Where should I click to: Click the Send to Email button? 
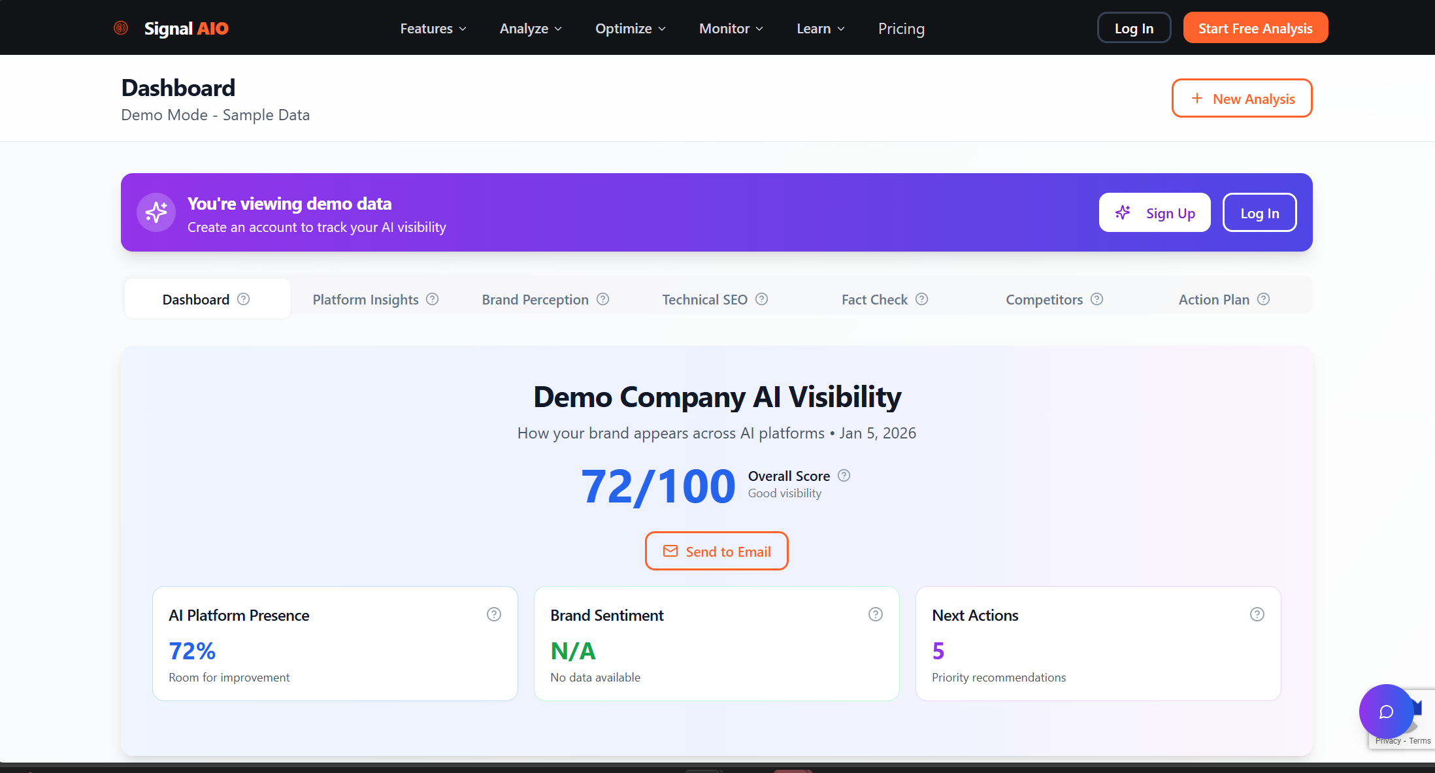point(717,551)
